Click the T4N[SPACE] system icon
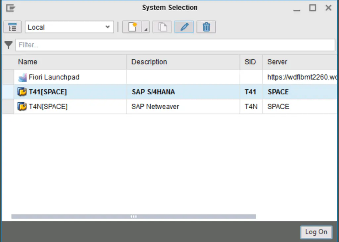Image resolution: width=339 pixels, height=242 pixels. (22, 107)
